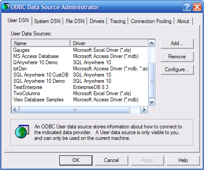Open the About tab
Viewport: 204px width, 170px height.
[x=183, y=21]
